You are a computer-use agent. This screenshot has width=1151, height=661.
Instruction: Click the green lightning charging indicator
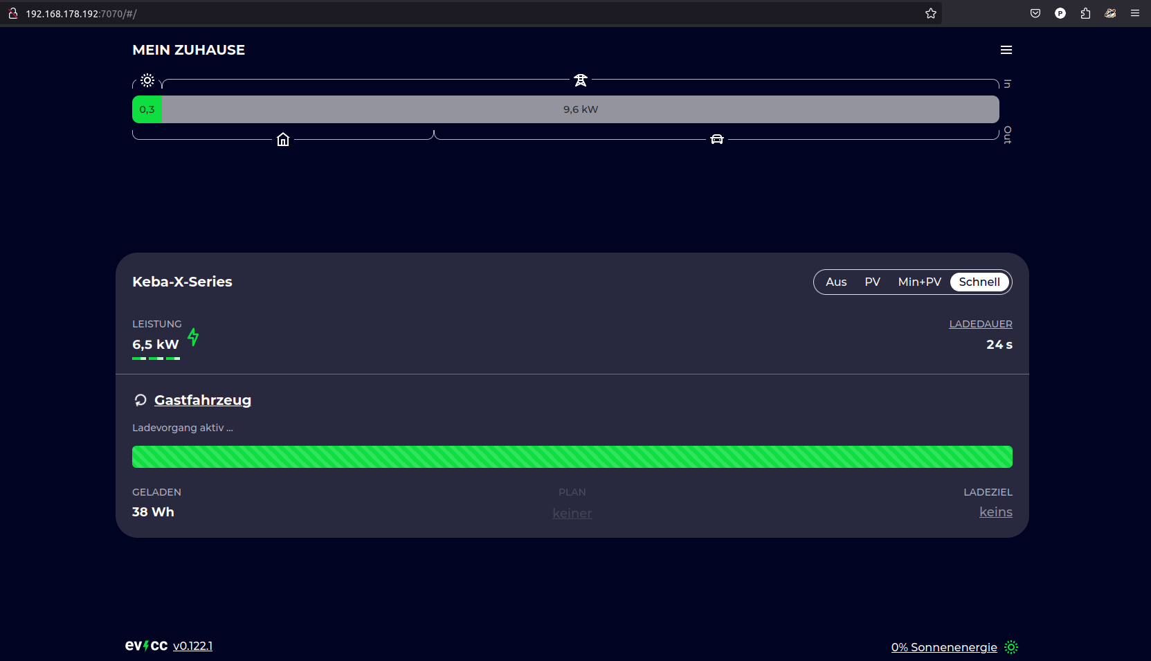pos(193,337)
